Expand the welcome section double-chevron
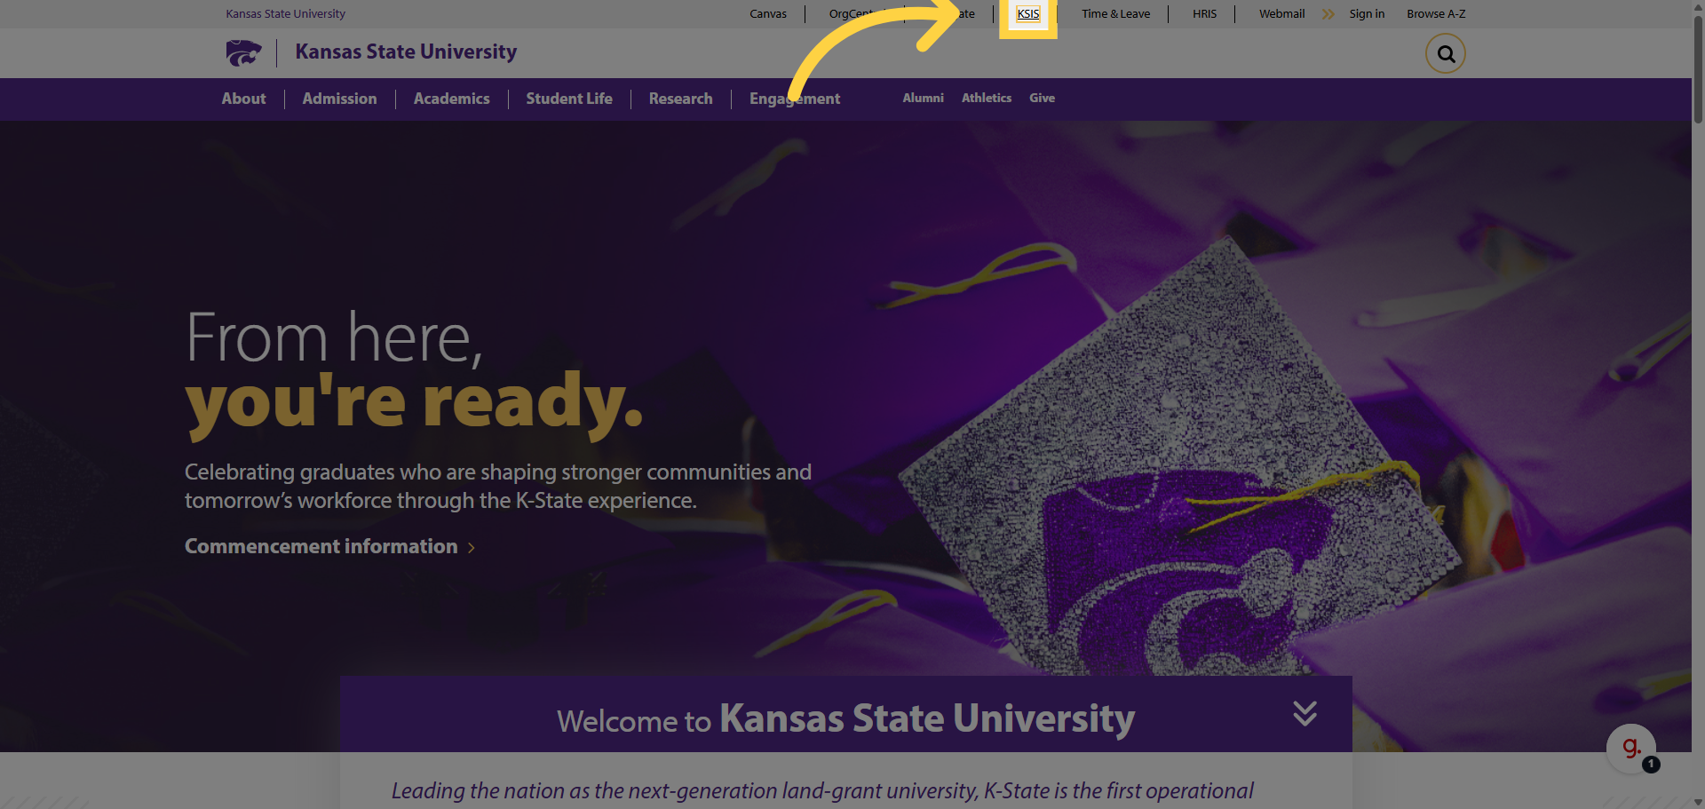The image size is (1705, 809). pos(1305,713)
